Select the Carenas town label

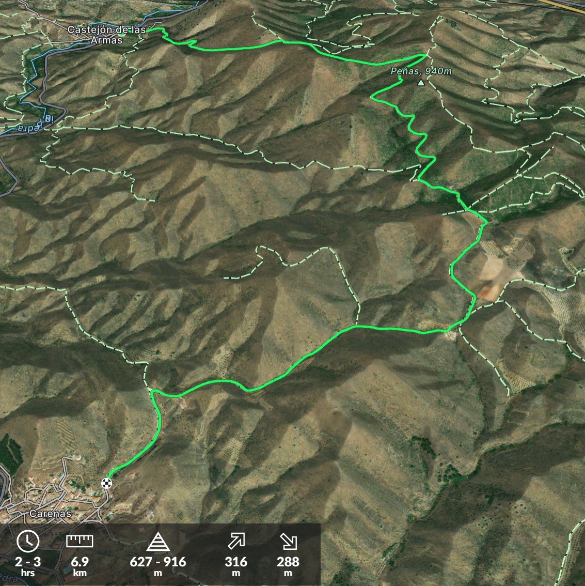[x=50, y=514]
